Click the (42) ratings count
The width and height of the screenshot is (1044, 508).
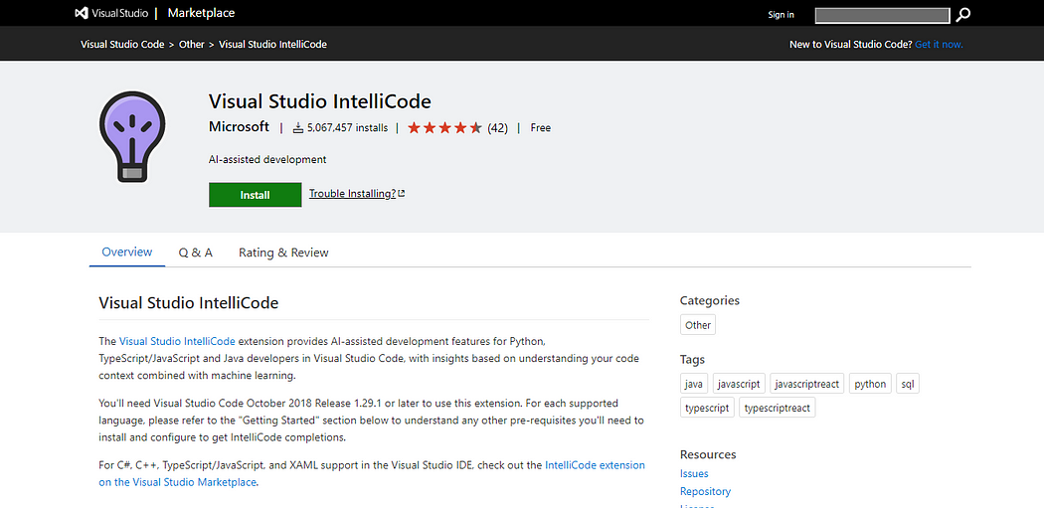[497, 128]
